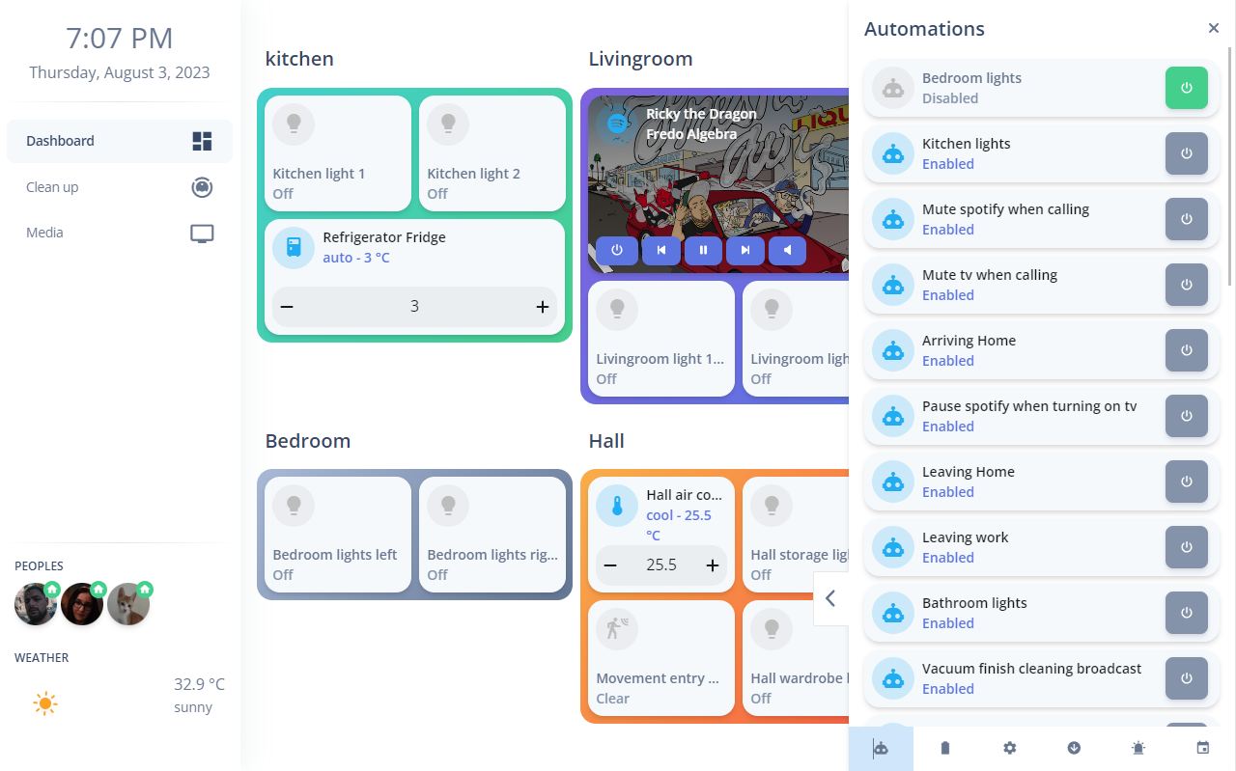The width and height of the screenshot is (1236, 771).
Task: Click the Movement entry motion sensor icon
Action: point(618,628)
